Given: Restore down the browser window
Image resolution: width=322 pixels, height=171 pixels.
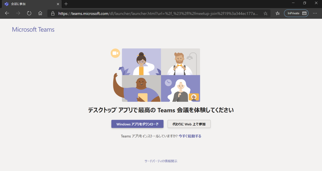Looking at the screenshot, I should click(x=305, y=3).
